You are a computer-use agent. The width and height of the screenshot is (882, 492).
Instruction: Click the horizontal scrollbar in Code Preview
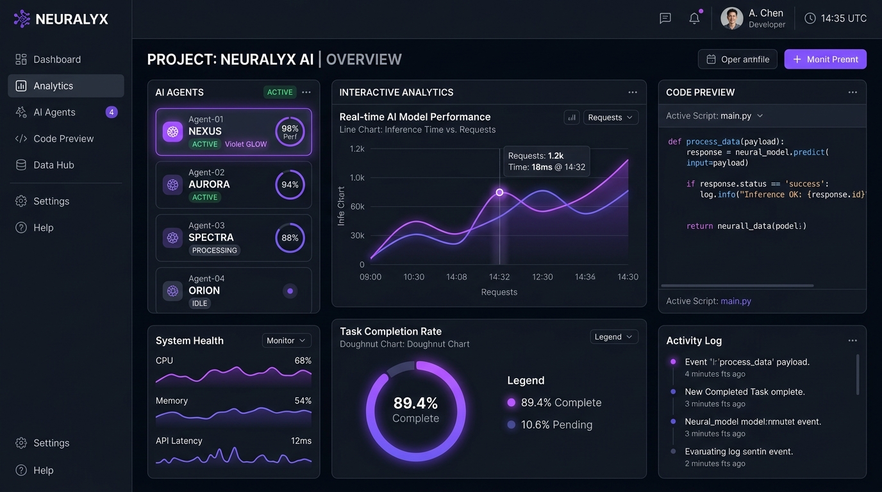pyautogui.click(x=737, y=286)
